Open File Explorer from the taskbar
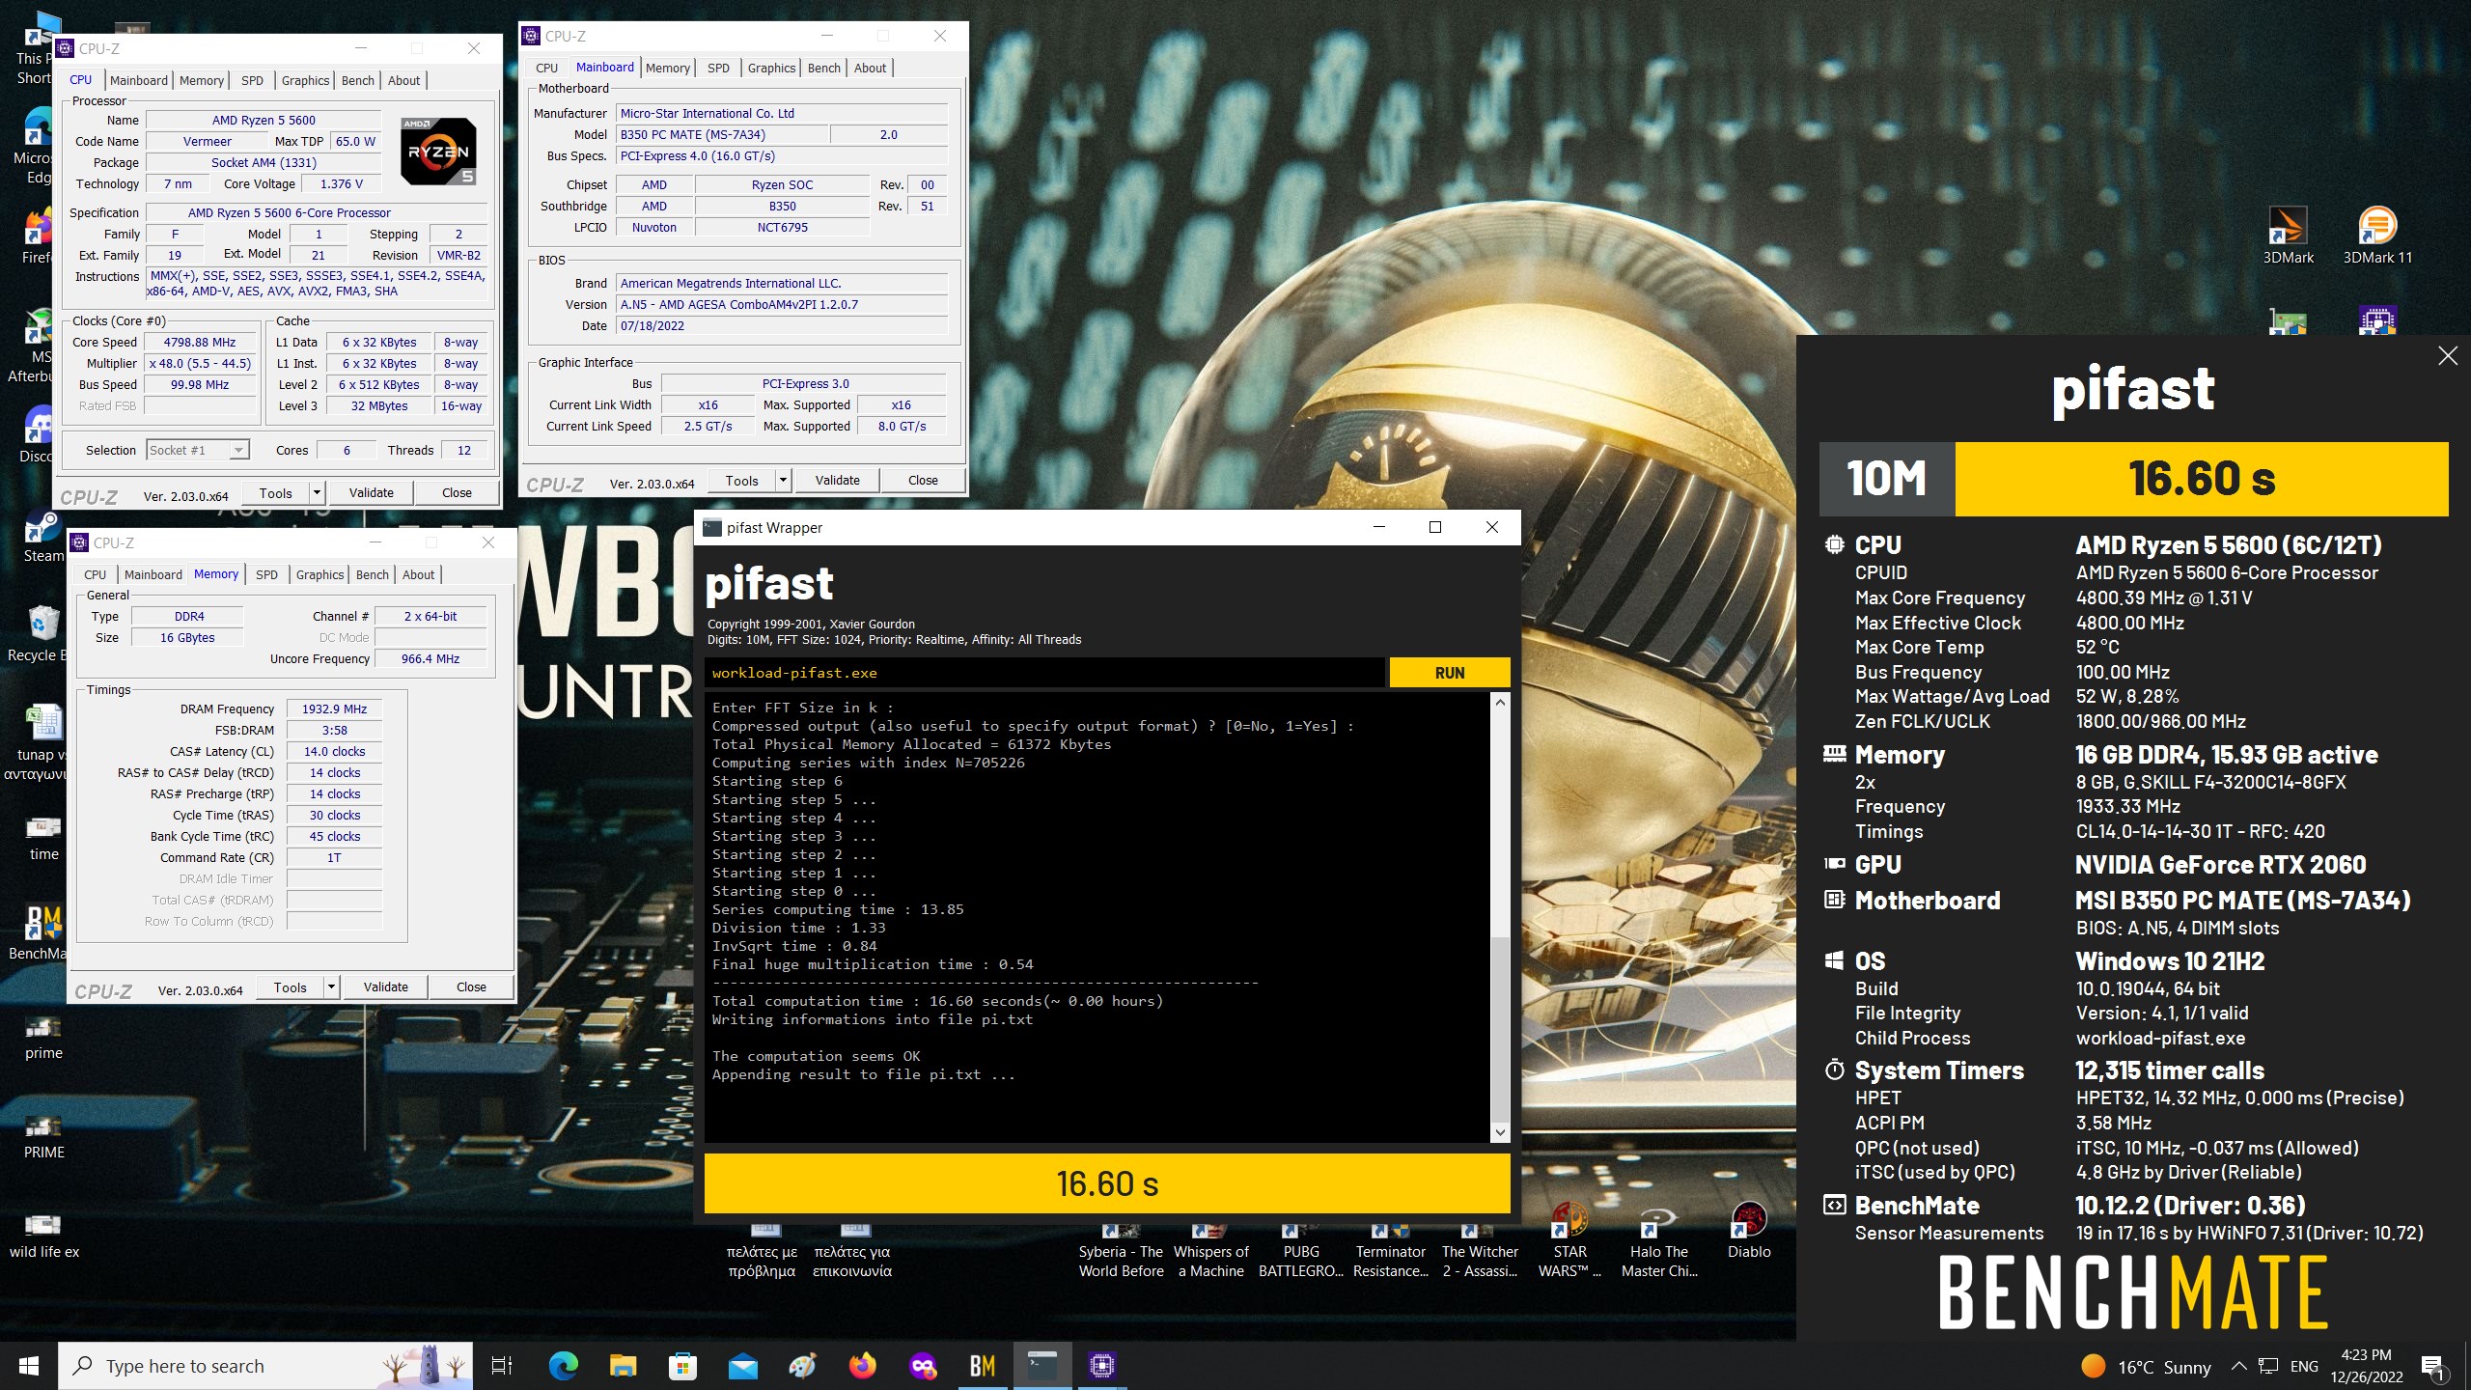 tap(624, 1366)
